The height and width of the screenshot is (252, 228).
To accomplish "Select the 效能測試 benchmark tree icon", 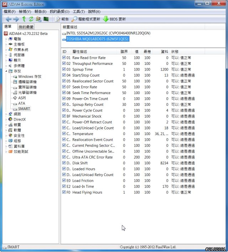I will pos(10,151).
